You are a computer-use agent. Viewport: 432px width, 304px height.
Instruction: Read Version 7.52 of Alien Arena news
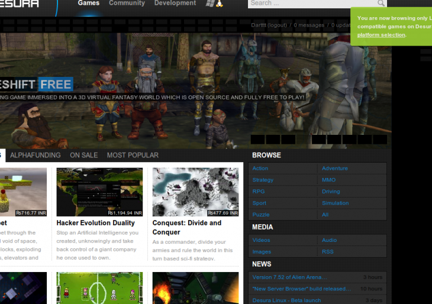click(289, 277)
